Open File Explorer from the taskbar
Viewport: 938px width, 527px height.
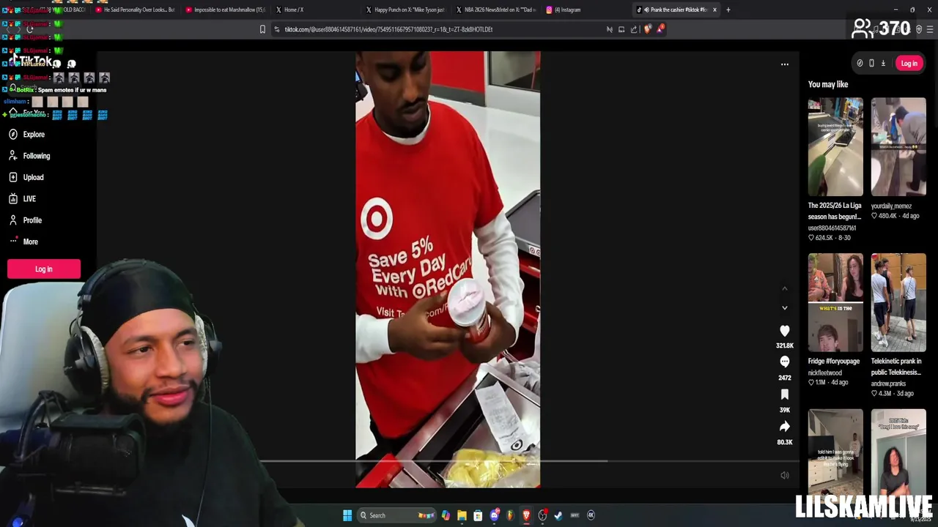[x=462, y=515]
